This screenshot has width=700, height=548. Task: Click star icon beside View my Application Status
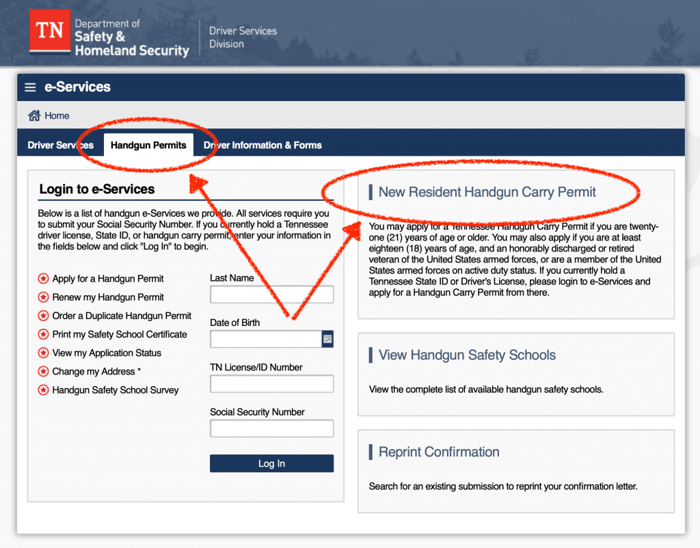[43, 353]
